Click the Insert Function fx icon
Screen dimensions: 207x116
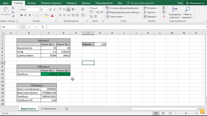[43, 27]
